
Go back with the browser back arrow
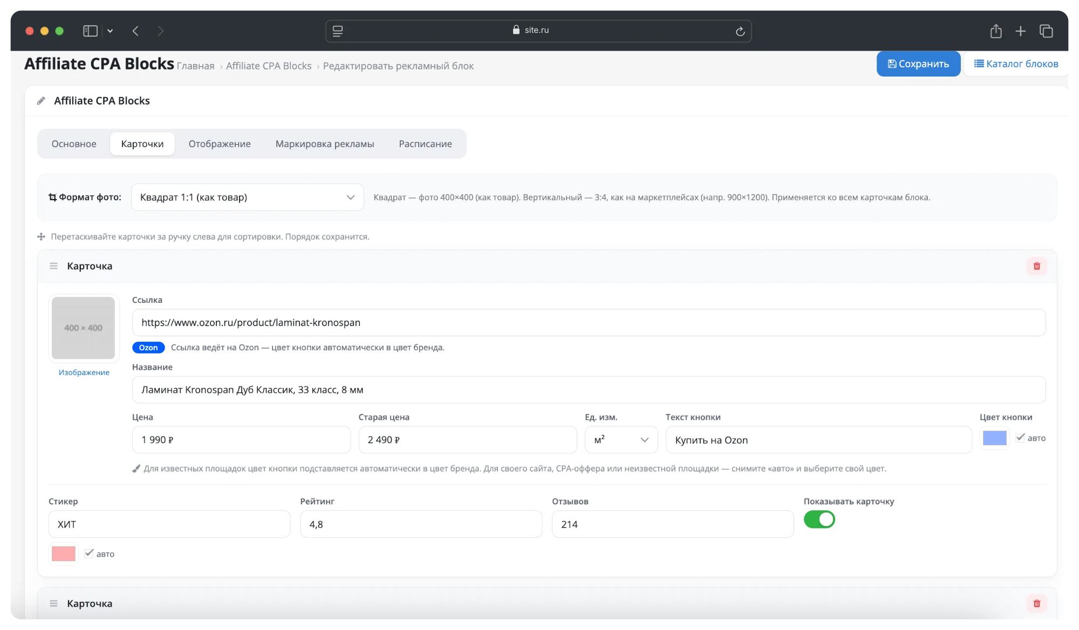coord(135,31)
